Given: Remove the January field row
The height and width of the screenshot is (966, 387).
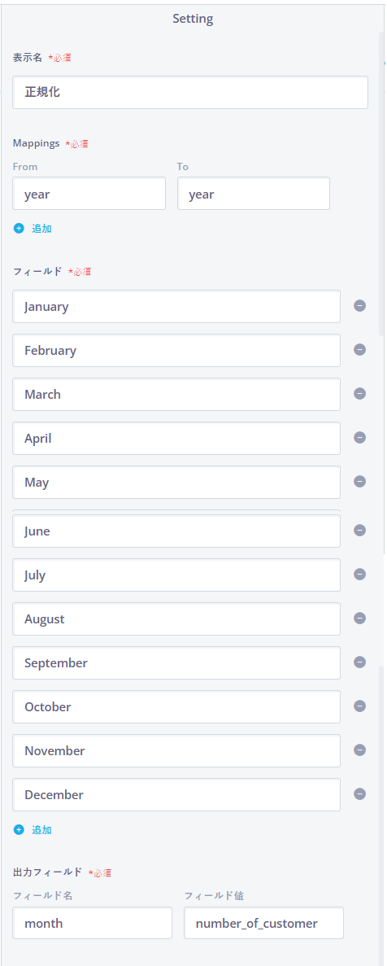Looking at the screenshot, I should coord(360,306).
